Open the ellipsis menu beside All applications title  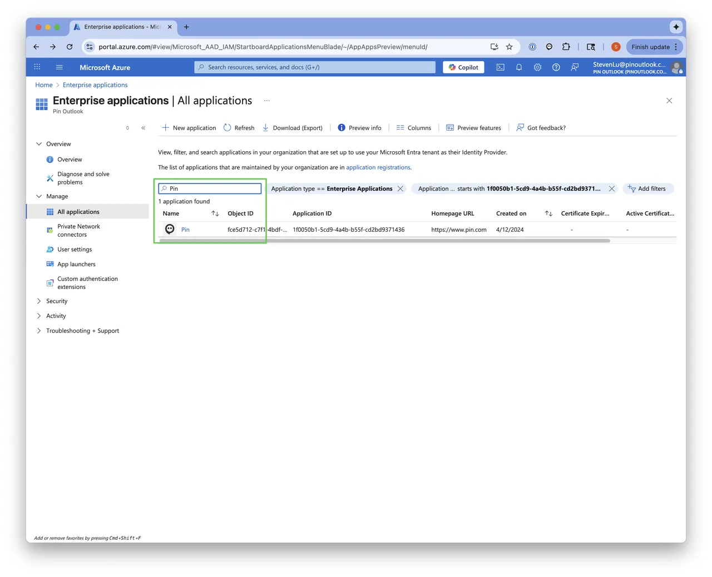click(267, 101)
